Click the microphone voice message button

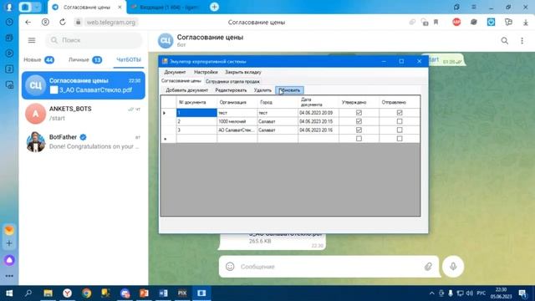[453, 266]
